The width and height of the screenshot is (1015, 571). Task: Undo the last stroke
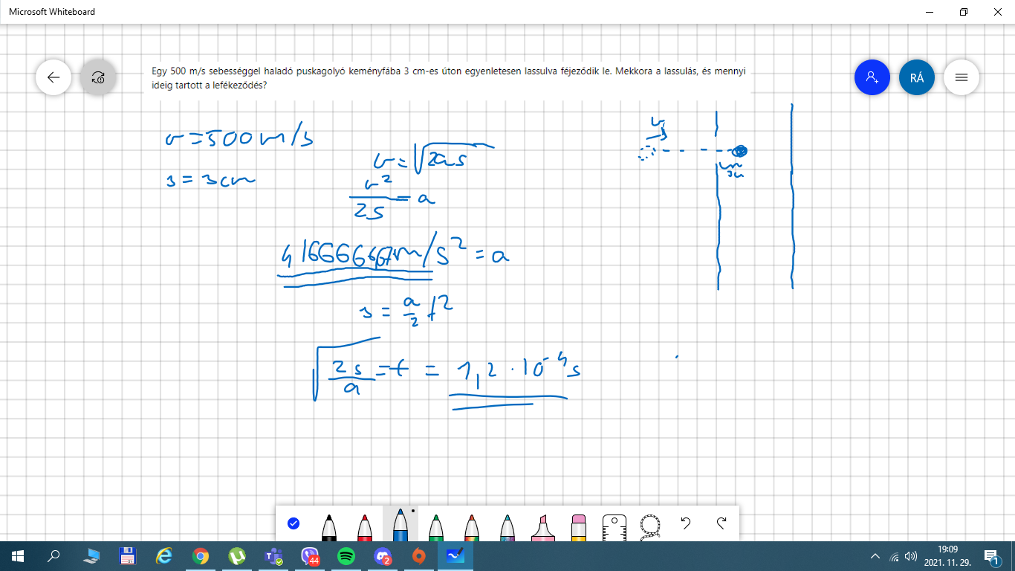point(686,523)
